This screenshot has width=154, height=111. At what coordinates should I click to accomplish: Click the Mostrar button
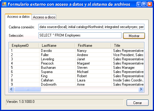click(x=134, y=36)
